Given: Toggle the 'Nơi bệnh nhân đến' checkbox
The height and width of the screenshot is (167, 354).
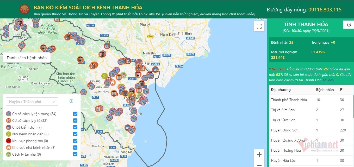Looking at the screenshot, I should click(x=75, y=134).
